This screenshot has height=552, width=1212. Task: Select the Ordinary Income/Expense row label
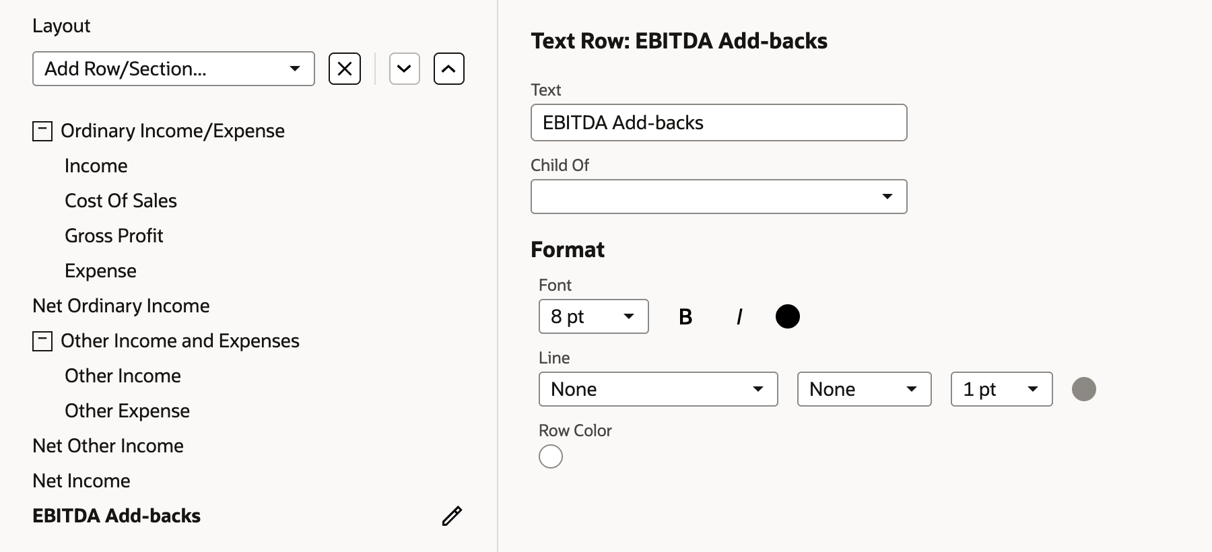tap(172, 131)
